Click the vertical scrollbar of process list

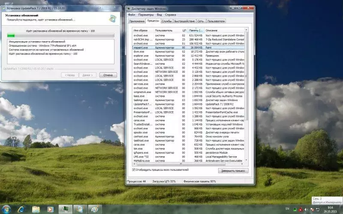pyautogui.click(x=246, y=76)
